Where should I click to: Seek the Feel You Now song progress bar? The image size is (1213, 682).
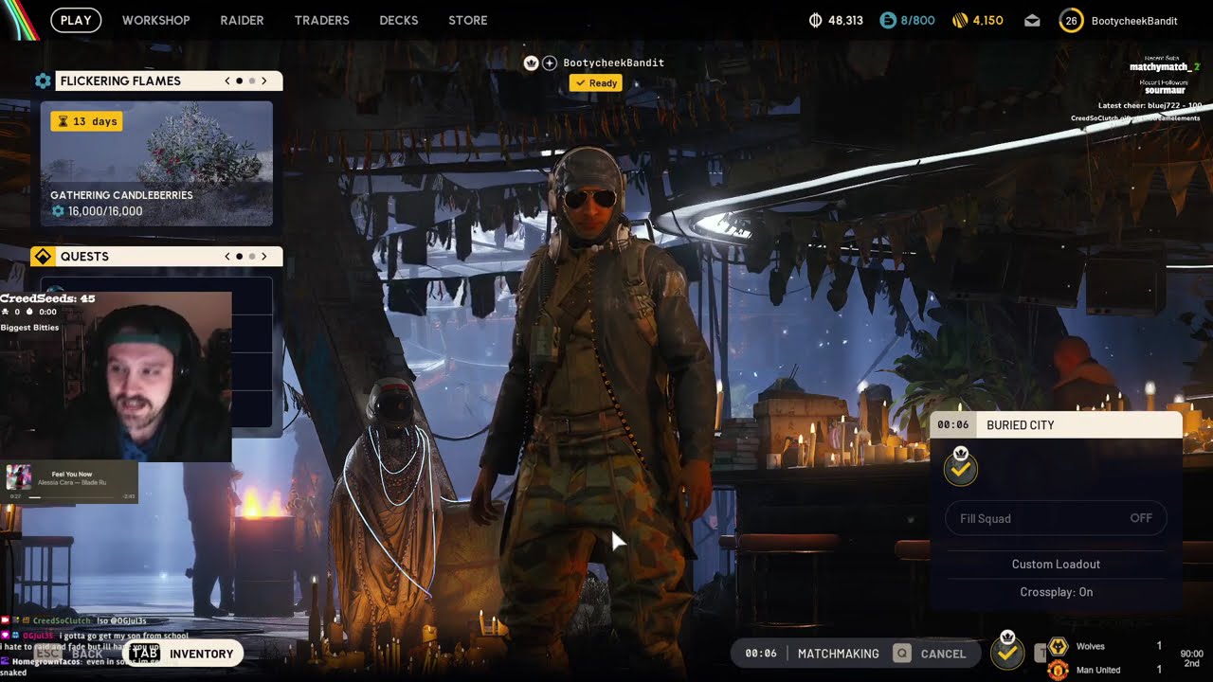tap(72, 496)
